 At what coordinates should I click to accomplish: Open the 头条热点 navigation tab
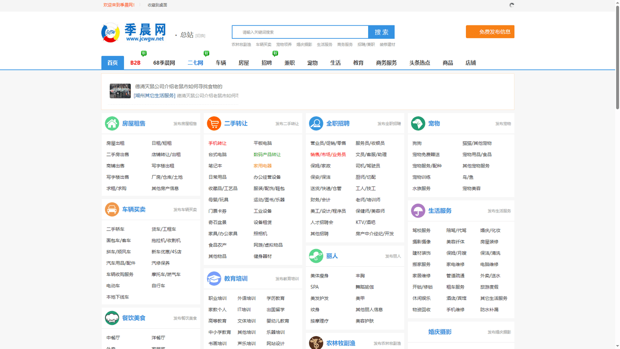(420, 63)
